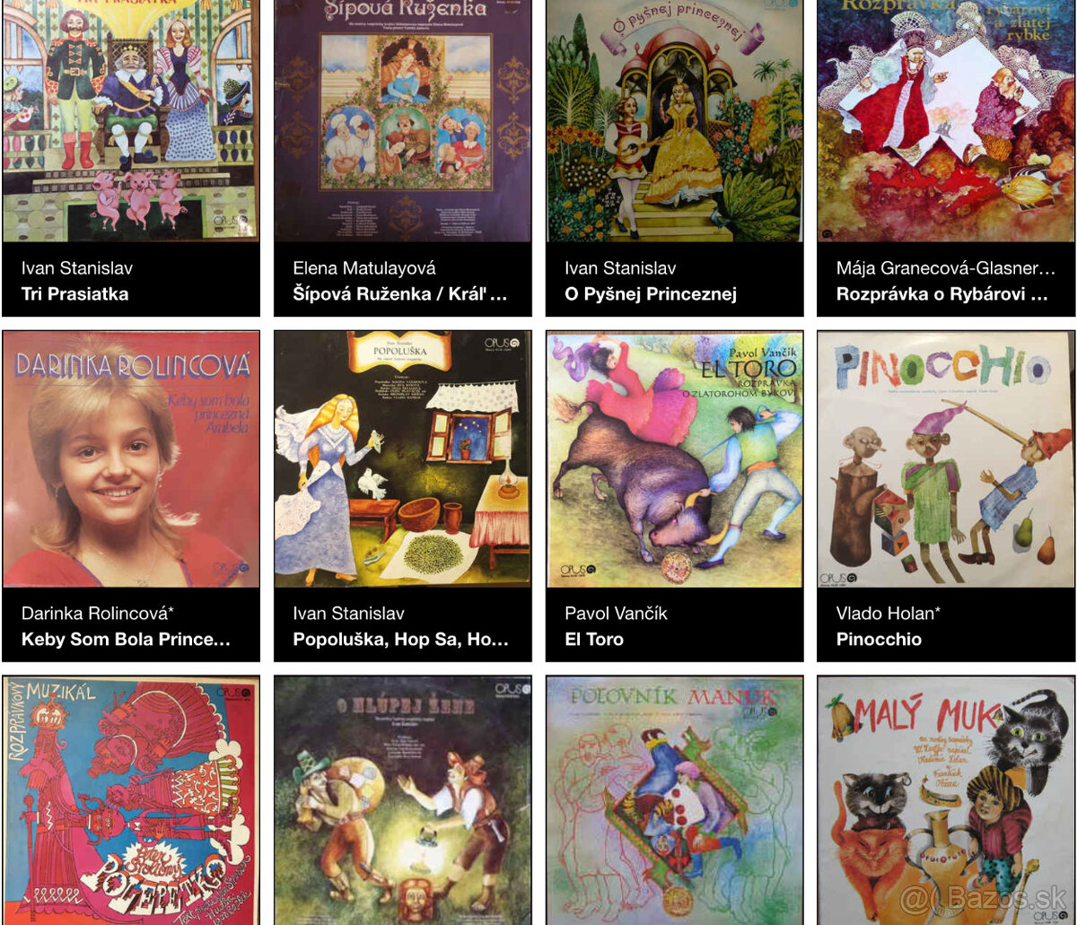View the Pinocchio album cover
Screen dimensions: 1077x925
pyautogui.click(x=946, y=459)
